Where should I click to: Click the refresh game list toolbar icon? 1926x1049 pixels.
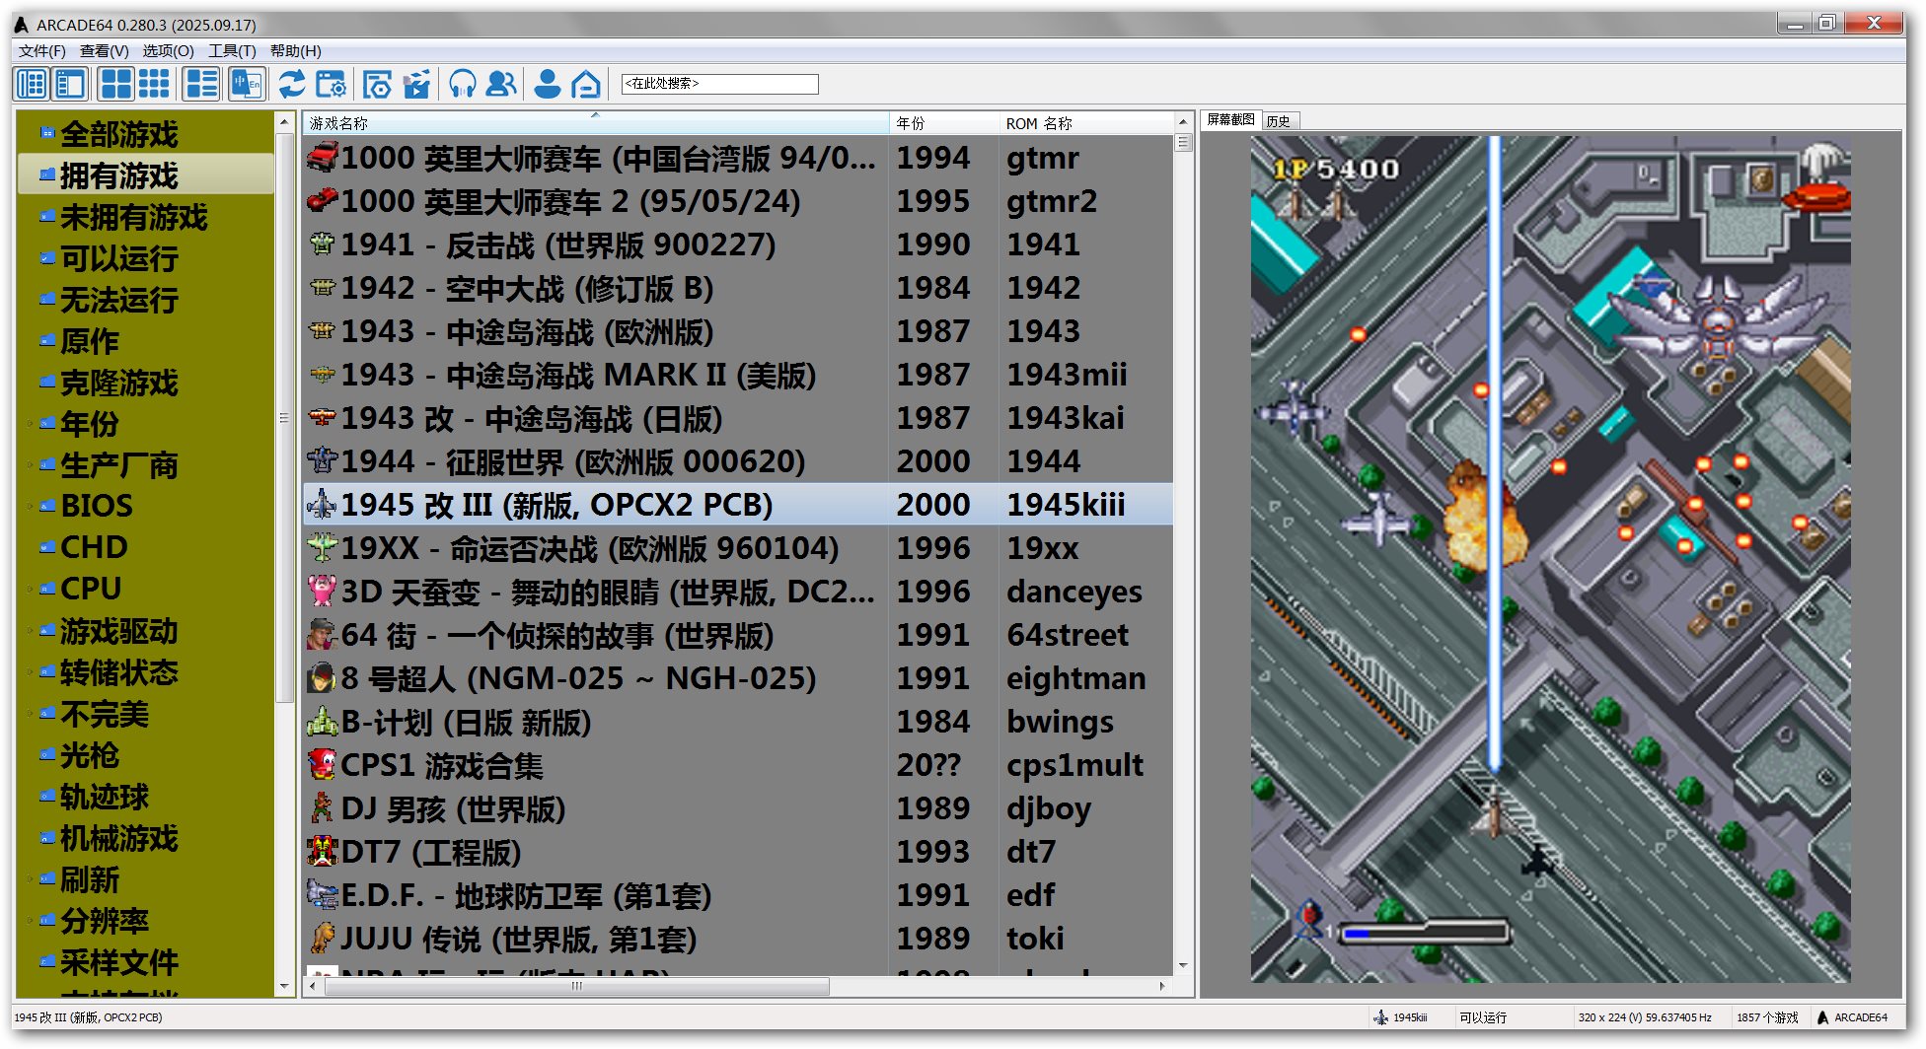click(x=291, y=85)
